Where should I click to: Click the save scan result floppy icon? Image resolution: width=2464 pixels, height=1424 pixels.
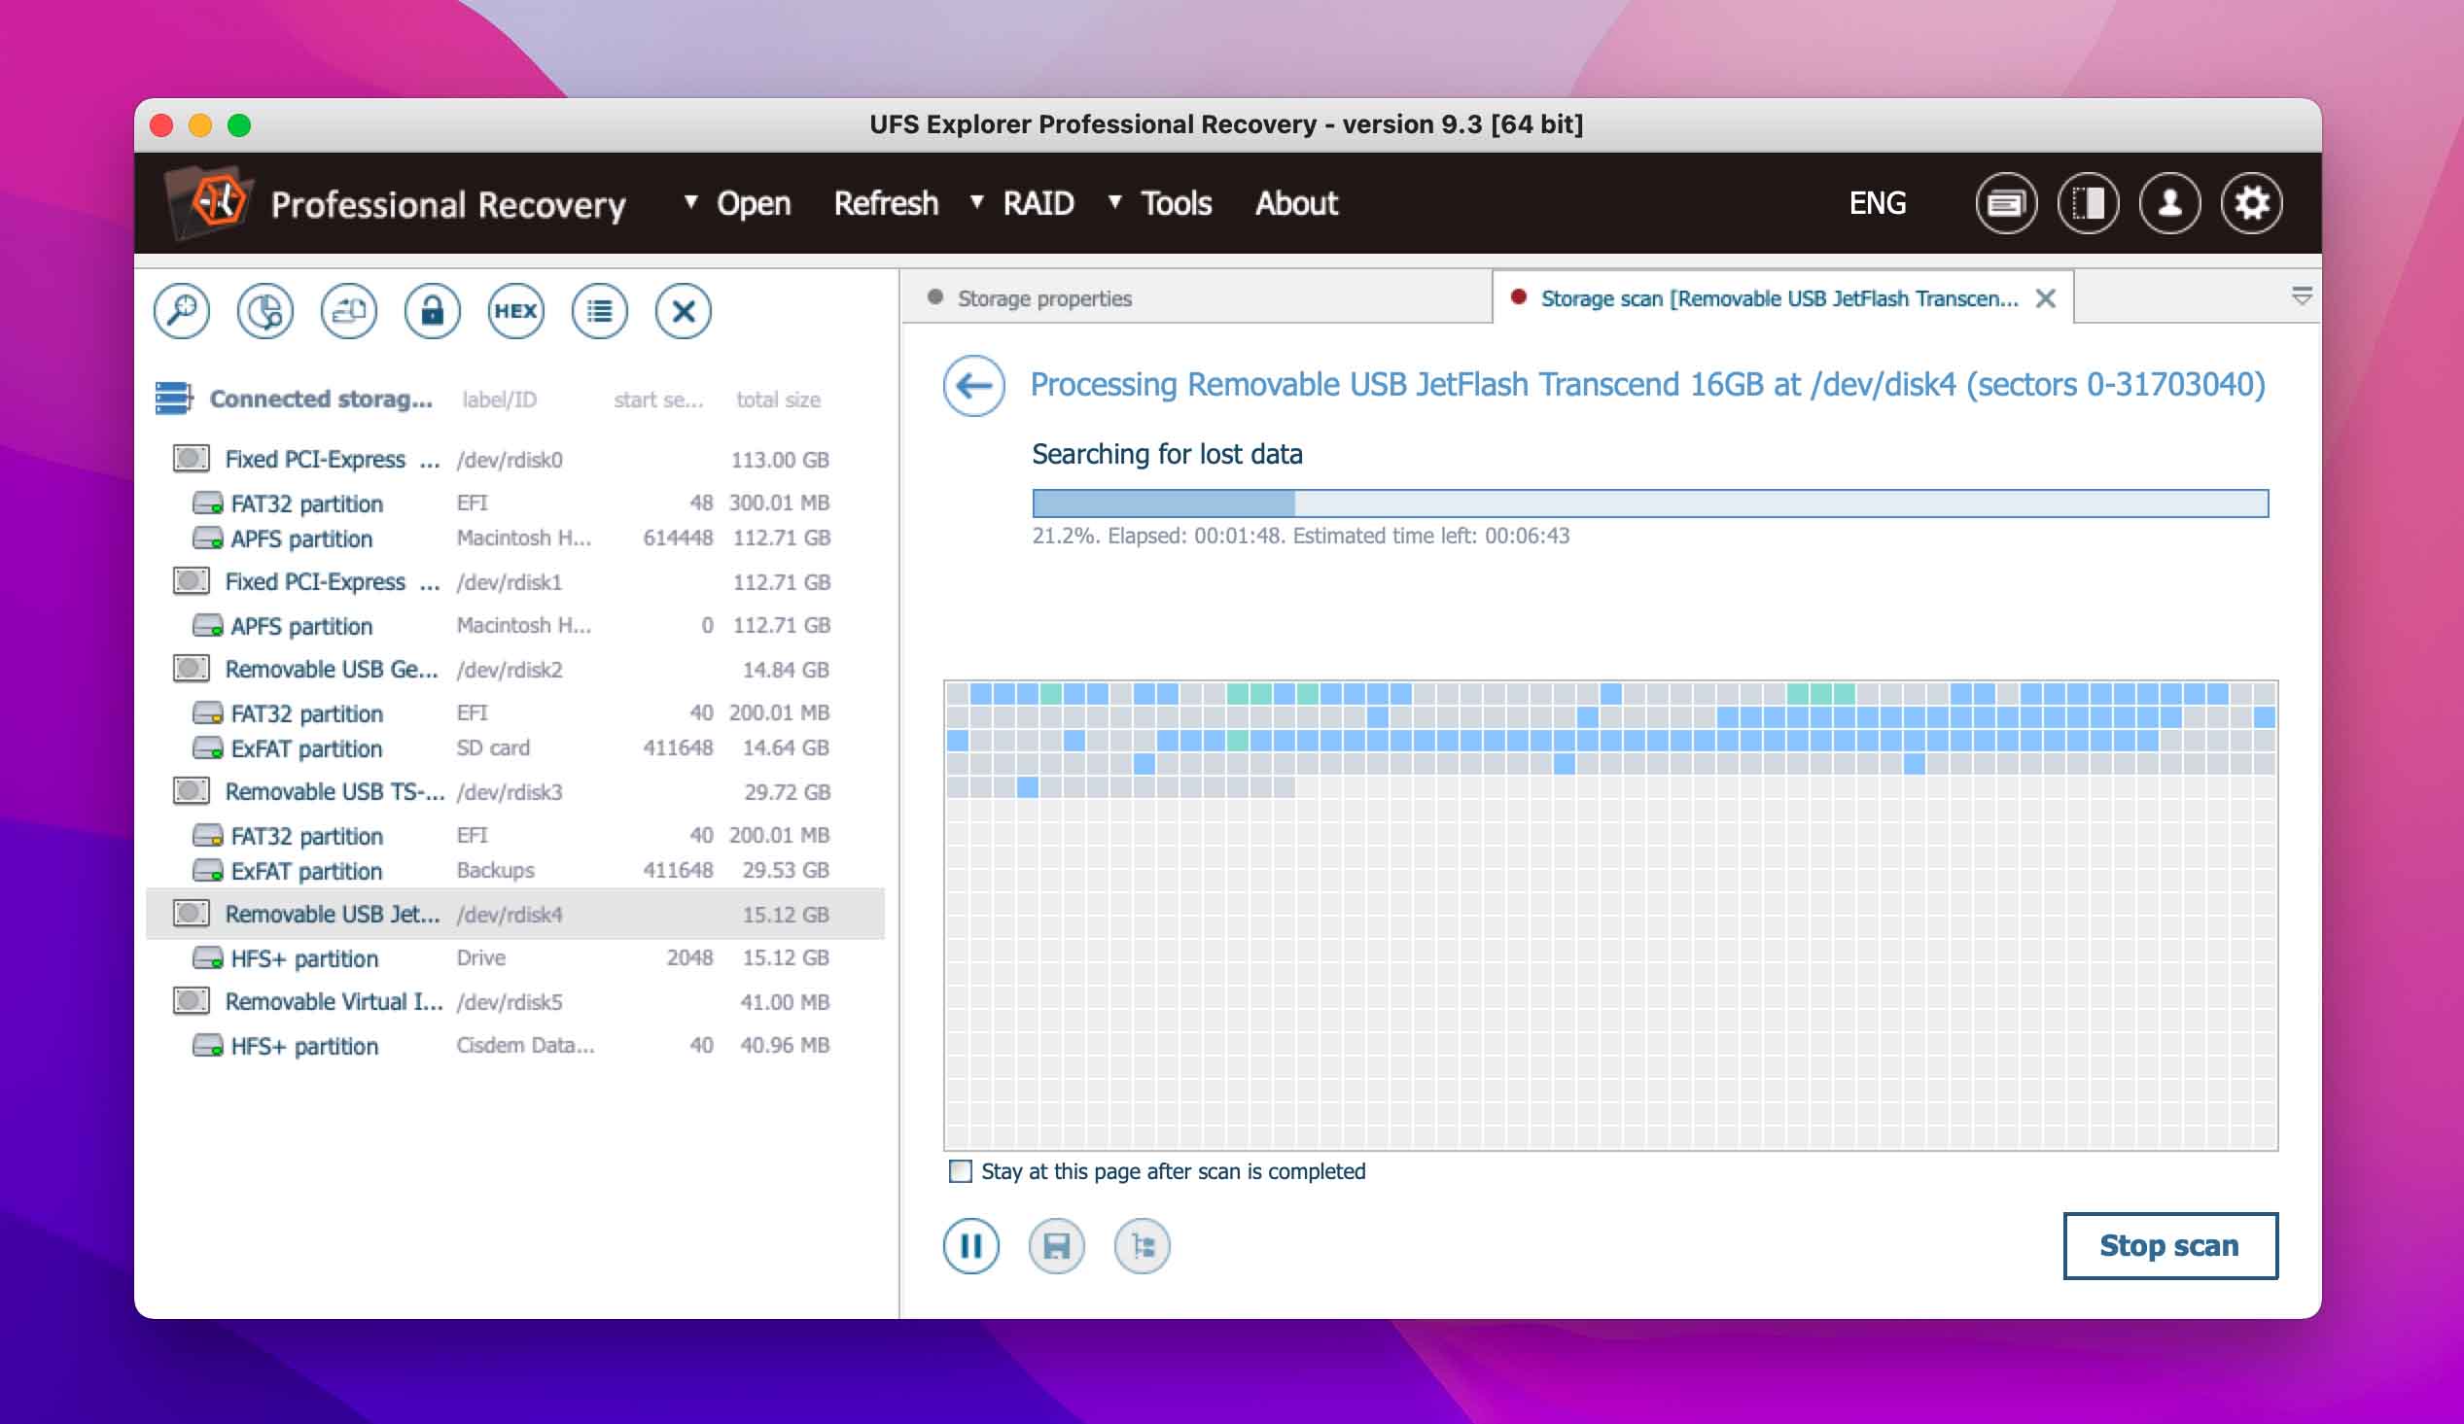[x=1057, y=1246]
